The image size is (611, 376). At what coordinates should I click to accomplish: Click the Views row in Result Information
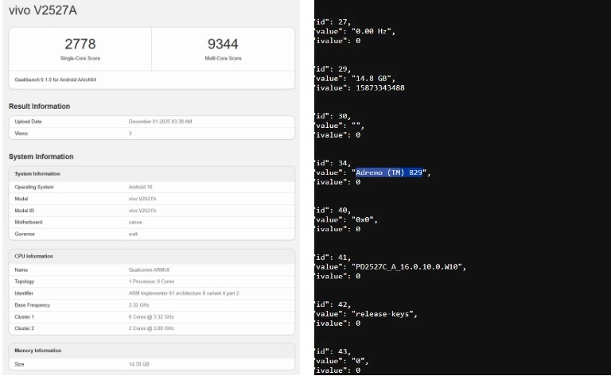click(151, 134)
